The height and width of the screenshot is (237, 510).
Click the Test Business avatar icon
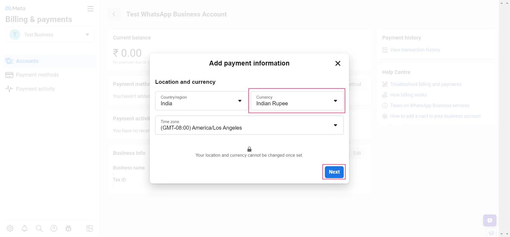(15, 34)
